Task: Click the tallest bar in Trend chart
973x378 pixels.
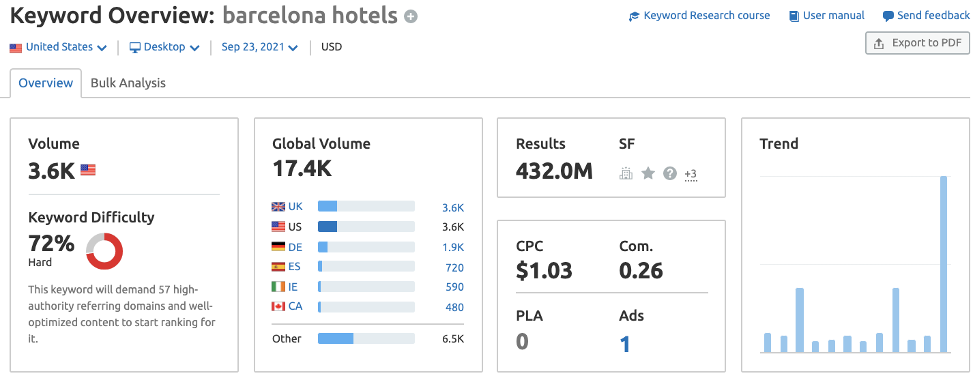Action: point(944,264)
